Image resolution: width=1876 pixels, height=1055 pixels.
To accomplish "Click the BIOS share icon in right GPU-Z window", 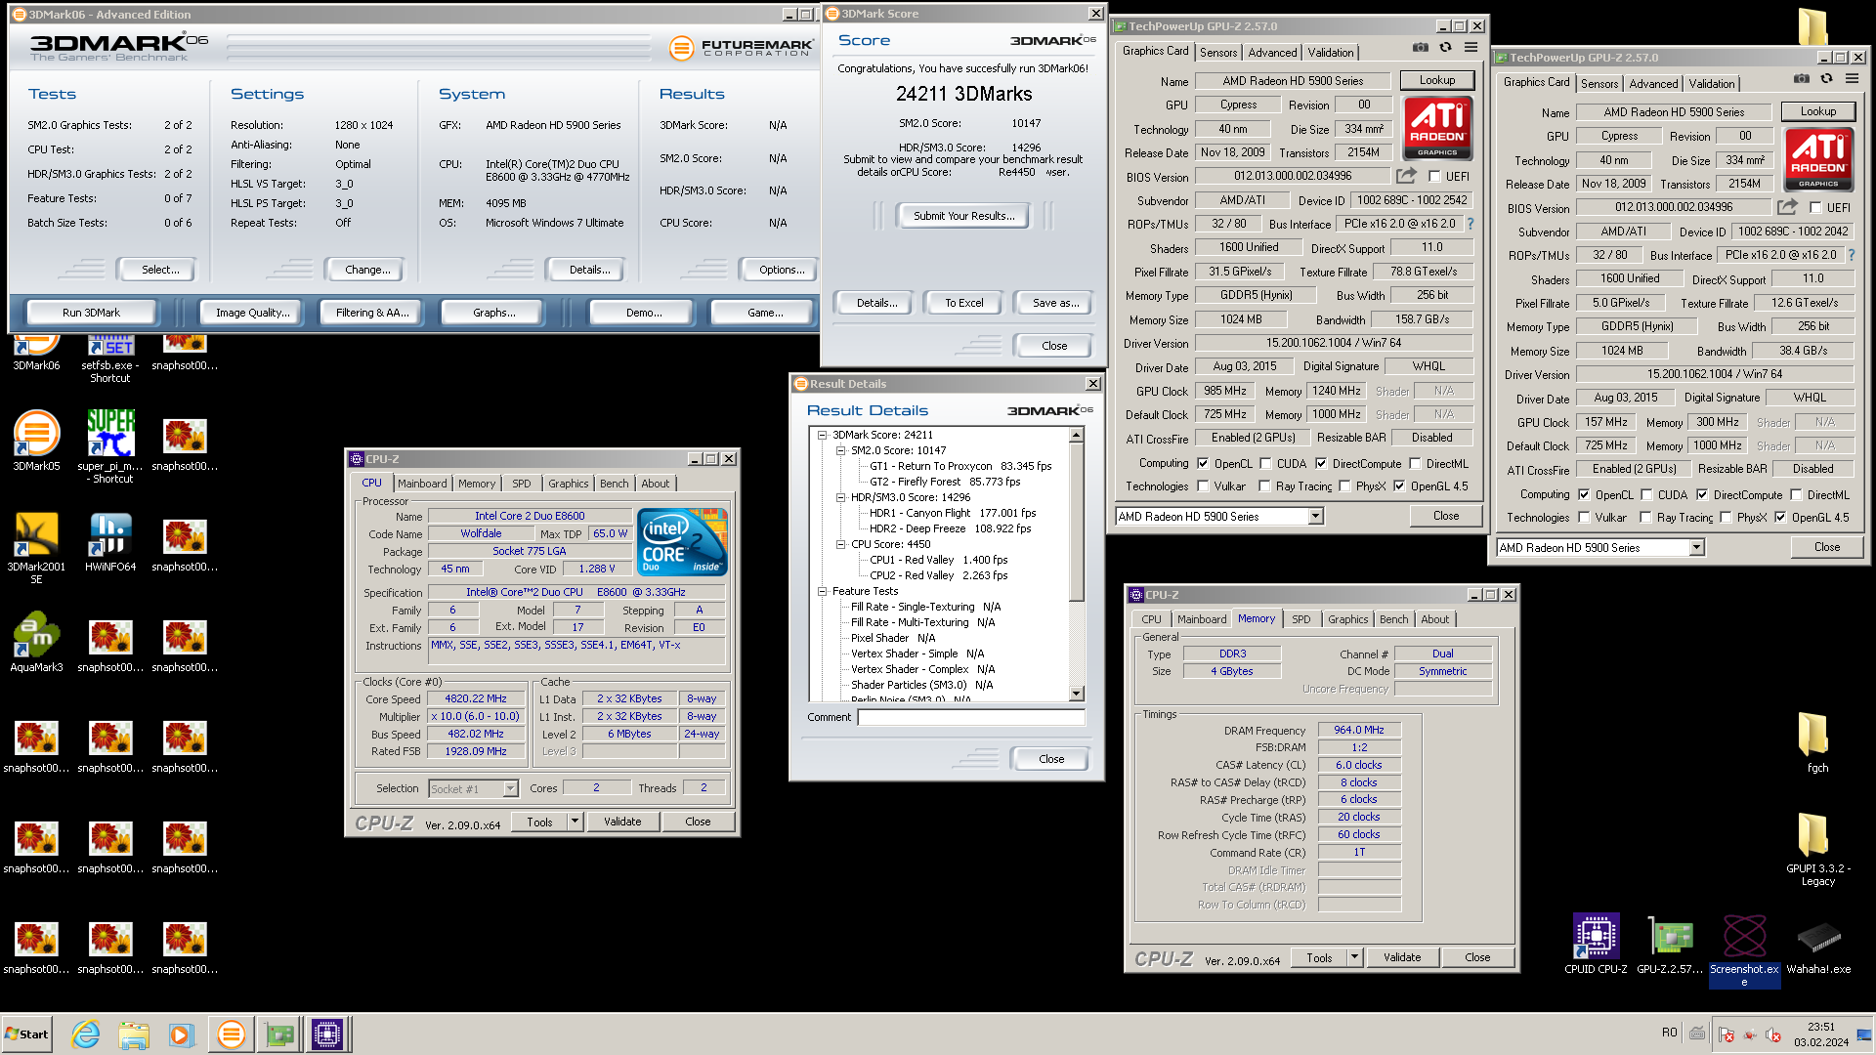I will coord(1787,207).
